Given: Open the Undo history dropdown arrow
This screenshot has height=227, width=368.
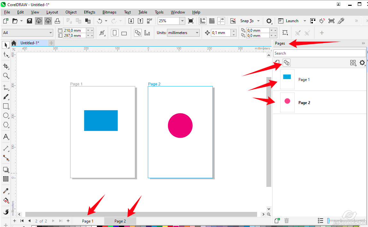Looking at the screenshot, I should coord(106,21).
